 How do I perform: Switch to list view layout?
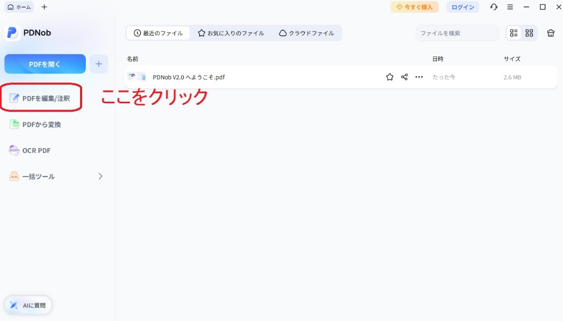513,33
